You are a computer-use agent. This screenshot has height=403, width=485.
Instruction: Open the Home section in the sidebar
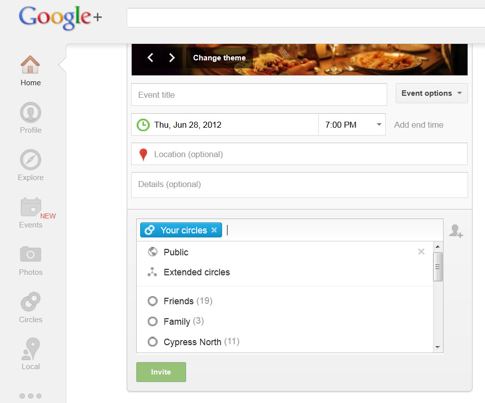pyautogui.click(x=30, y=70)
